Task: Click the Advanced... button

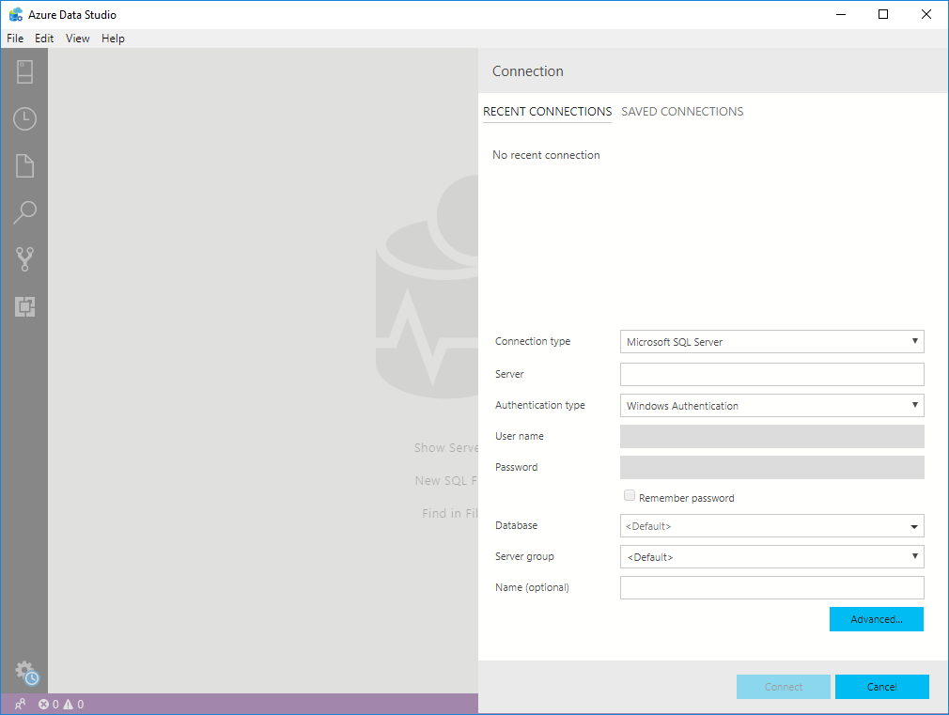Action: [x=877, y=619]
